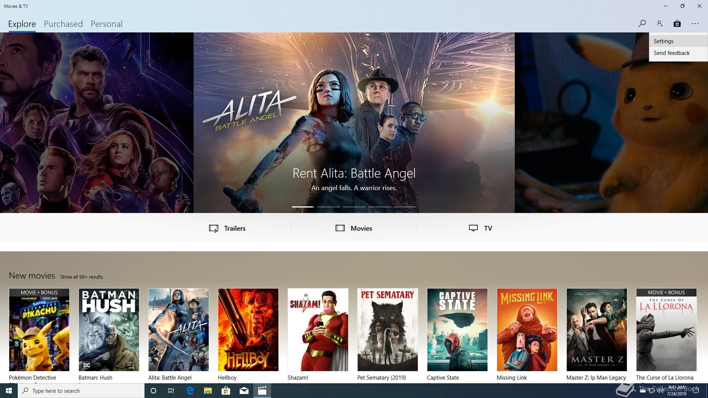Select the fourth carousel slide indicator
This screenshot has width=708, height=398.
379,207
